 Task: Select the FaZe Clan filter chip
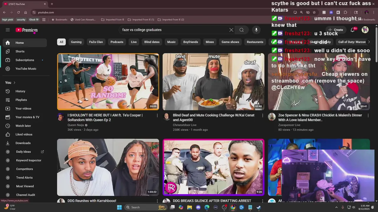coord(96,42)
